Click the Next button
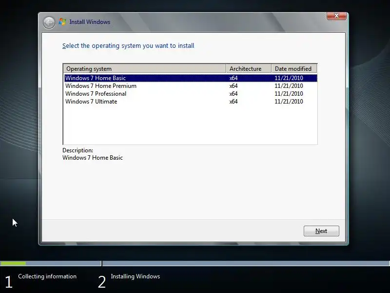 (x=321, y=231)
